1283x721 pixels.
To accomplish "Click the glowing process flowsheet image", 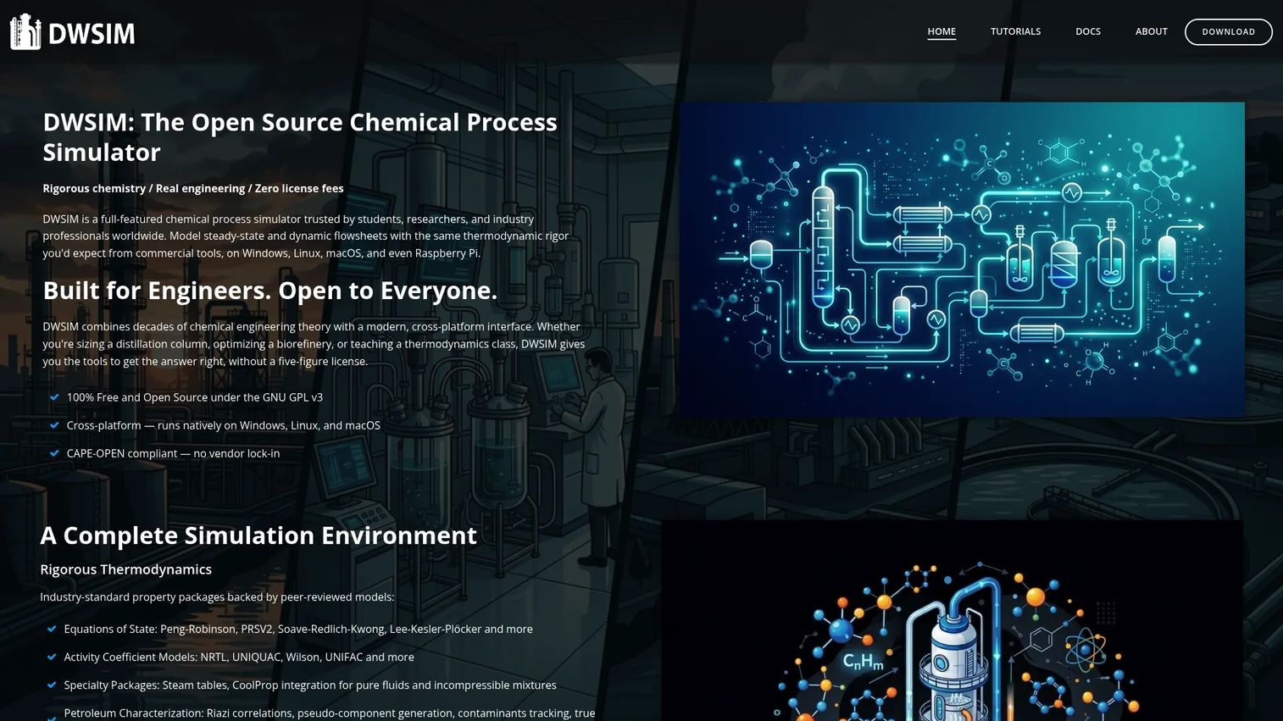I will pos(962,259).
